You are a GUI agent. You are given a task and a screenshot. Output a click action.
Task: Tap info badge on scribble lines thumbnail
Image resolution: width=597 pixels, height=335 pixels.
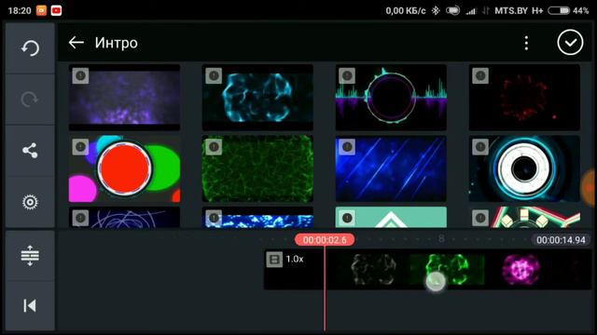[80, 218]
